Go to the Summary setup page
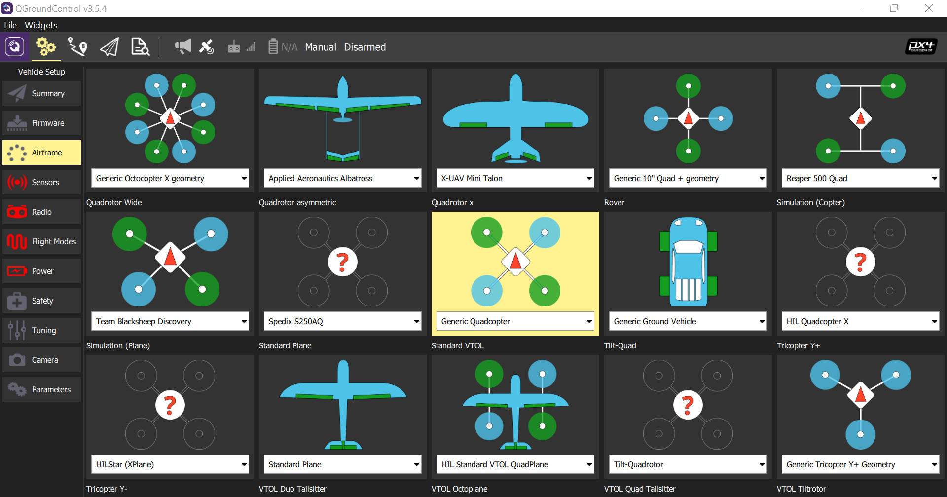Viewport: 947px width, 497px height. coord(41,93)
